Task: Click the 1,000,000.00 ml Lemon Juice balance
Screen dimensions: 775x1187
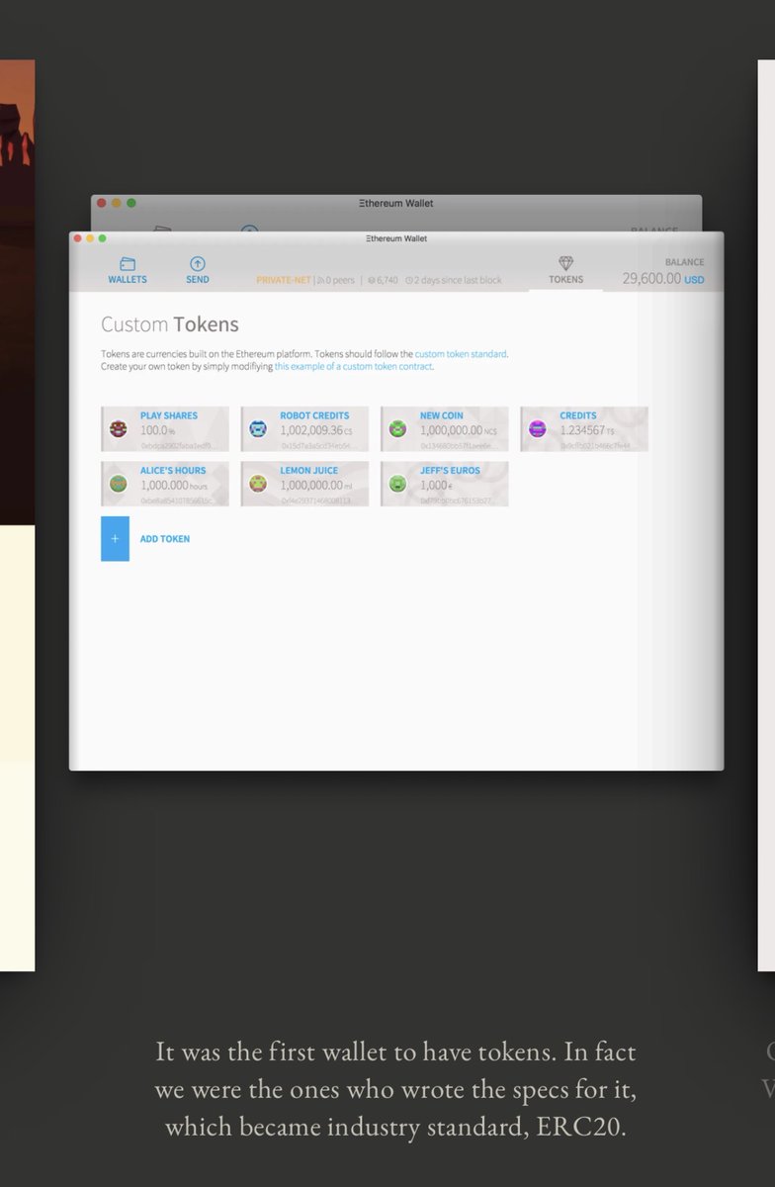Action: 316,486
